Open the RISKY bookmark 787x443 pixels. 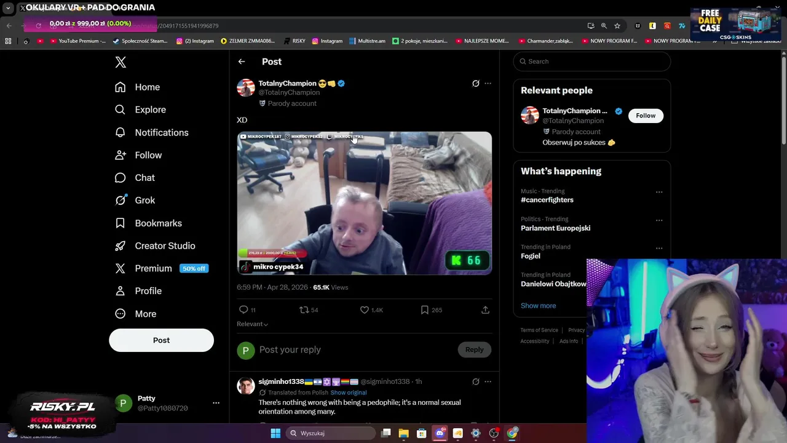point(294,41)
